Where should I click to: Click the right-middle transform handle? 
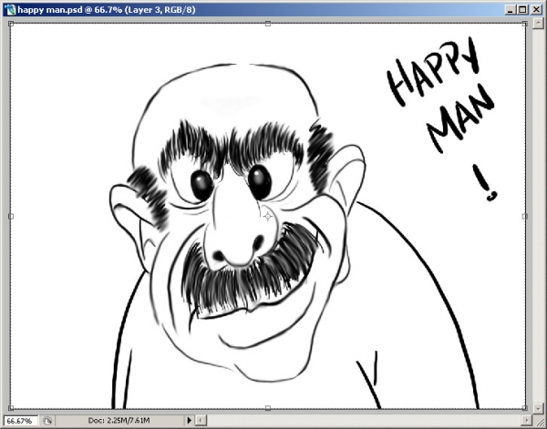click(x=524, y=217)
